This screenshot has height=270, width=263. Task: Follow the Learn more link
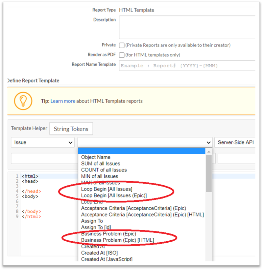pyautogui.click(x=63, y=101)
